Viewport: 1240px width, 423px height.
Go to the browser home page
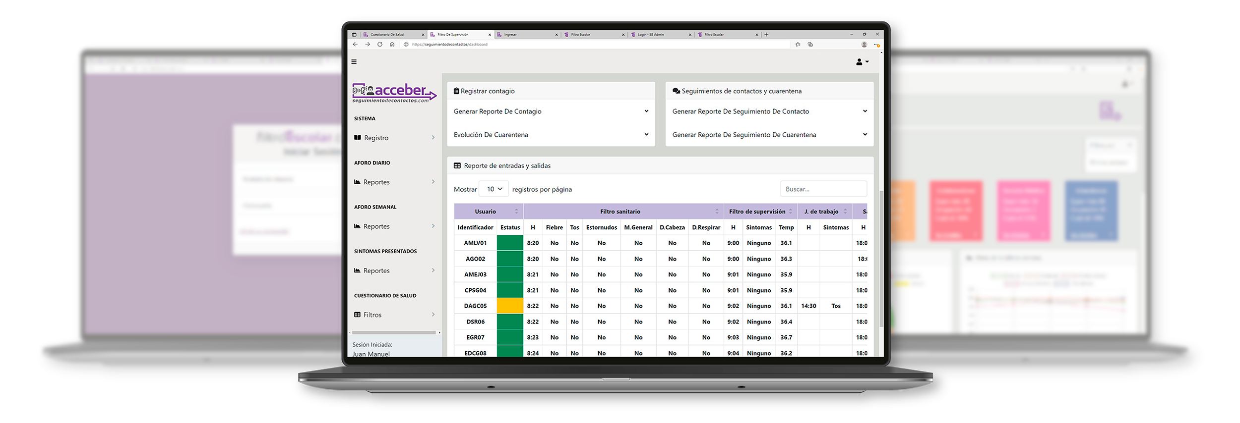click(x=392, y=45)
